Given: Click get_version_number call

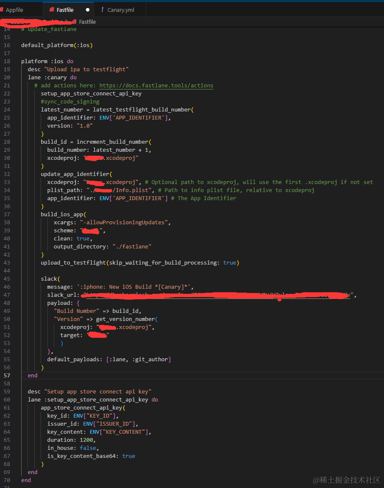Looking at the screenshot, I should (127, 319).
